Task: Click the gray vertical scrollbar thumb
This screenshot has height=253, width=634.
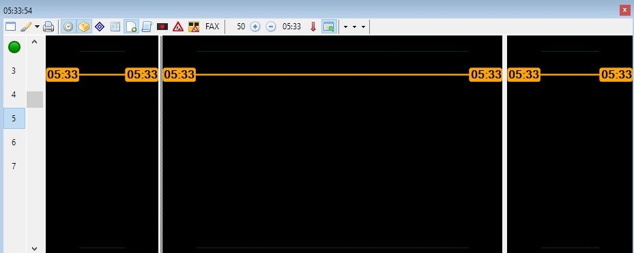Action: pos(35,100)
